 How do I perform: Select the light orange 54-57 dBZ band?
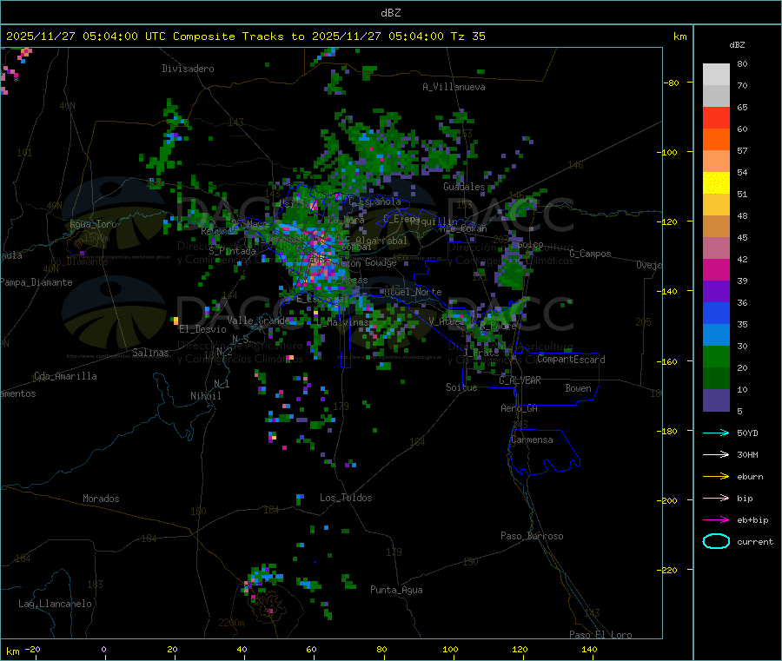[x=716, y=161]
